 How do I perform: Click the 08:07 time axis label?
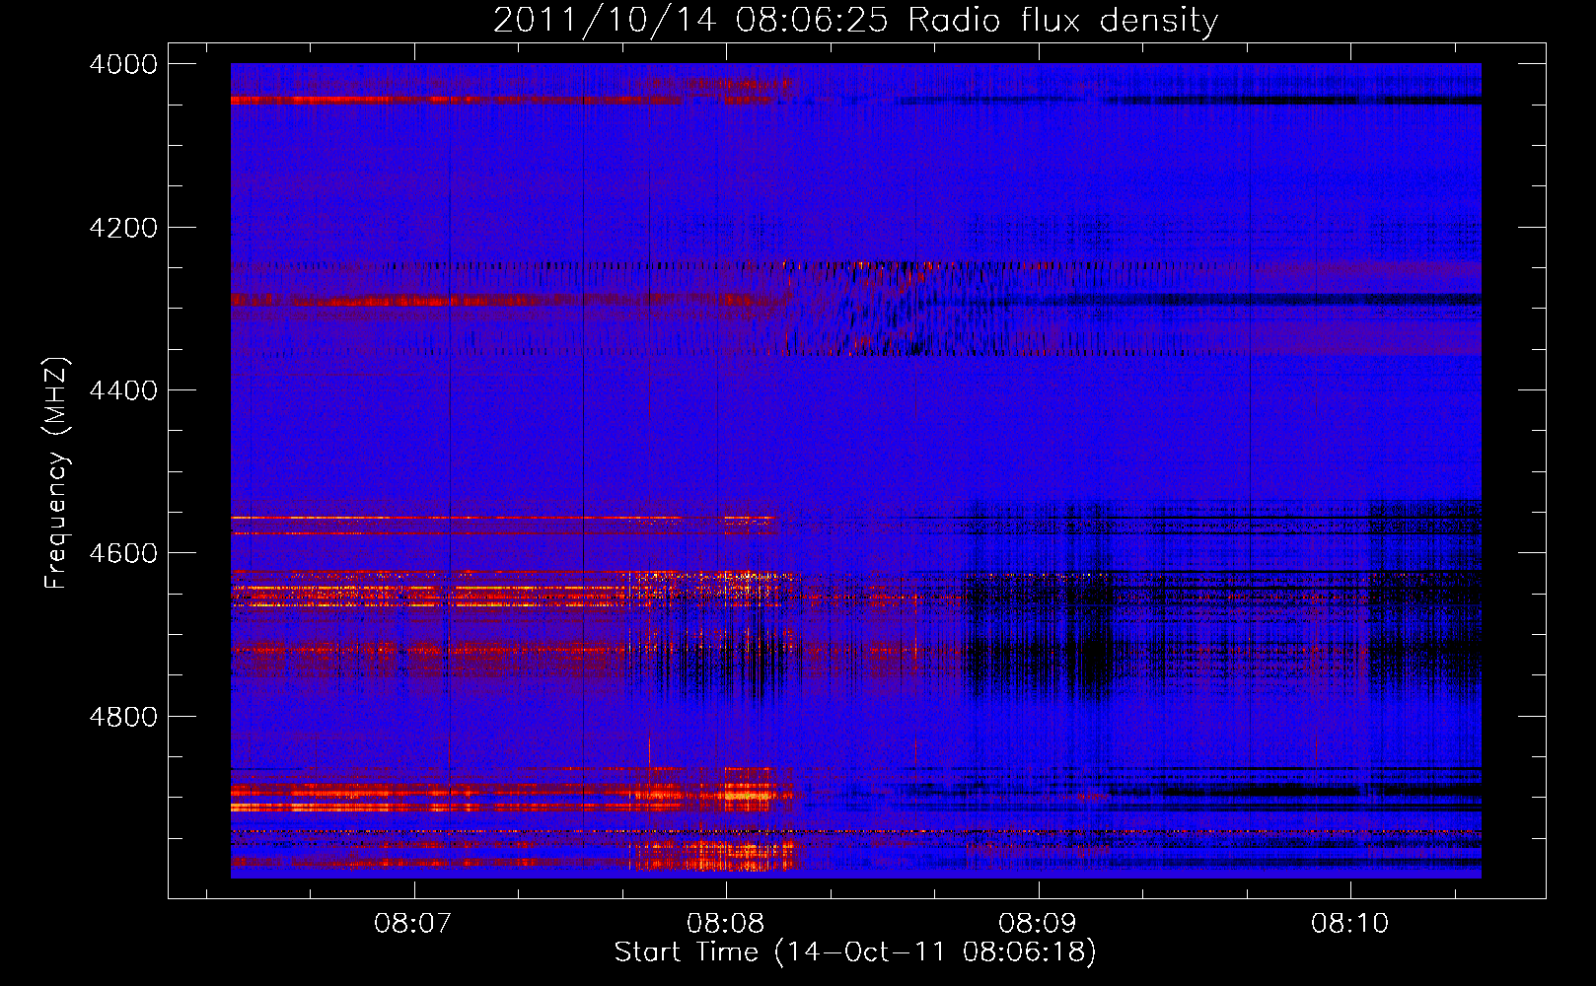tap(414, 923)
